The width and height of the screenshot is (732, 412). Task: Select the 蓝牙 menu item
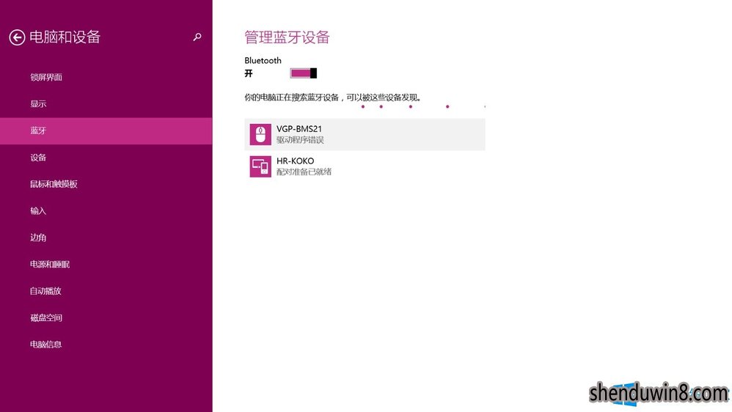(106, 130)
